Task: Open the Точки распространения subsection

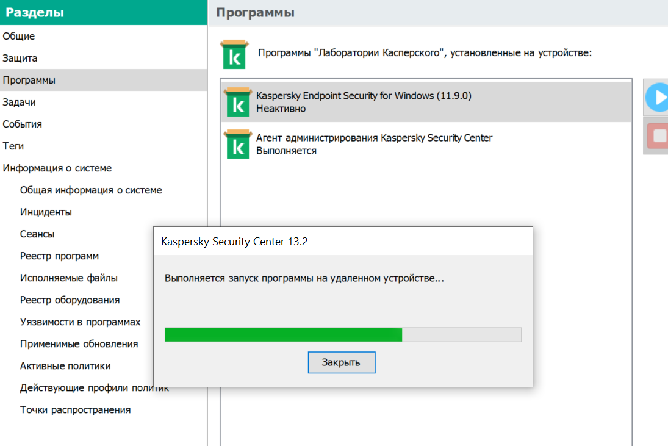Action: tap(75, 410)
